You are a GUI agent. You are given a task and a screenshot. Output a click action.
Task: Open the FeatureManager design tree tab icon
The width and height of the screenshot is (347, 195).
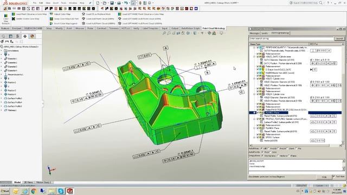[x=3, y=36]
